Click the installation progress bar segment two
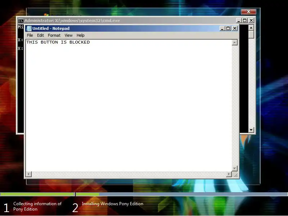This screenshot has width=288, height=216. (x=182, y=194)
